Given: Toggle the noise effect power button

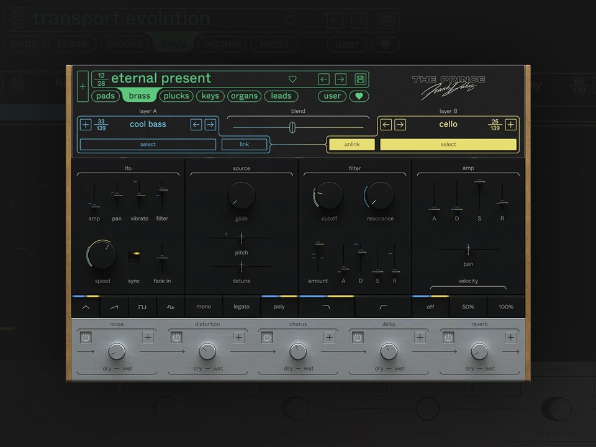Looking at the screenshot, I should tap(86, 337).
